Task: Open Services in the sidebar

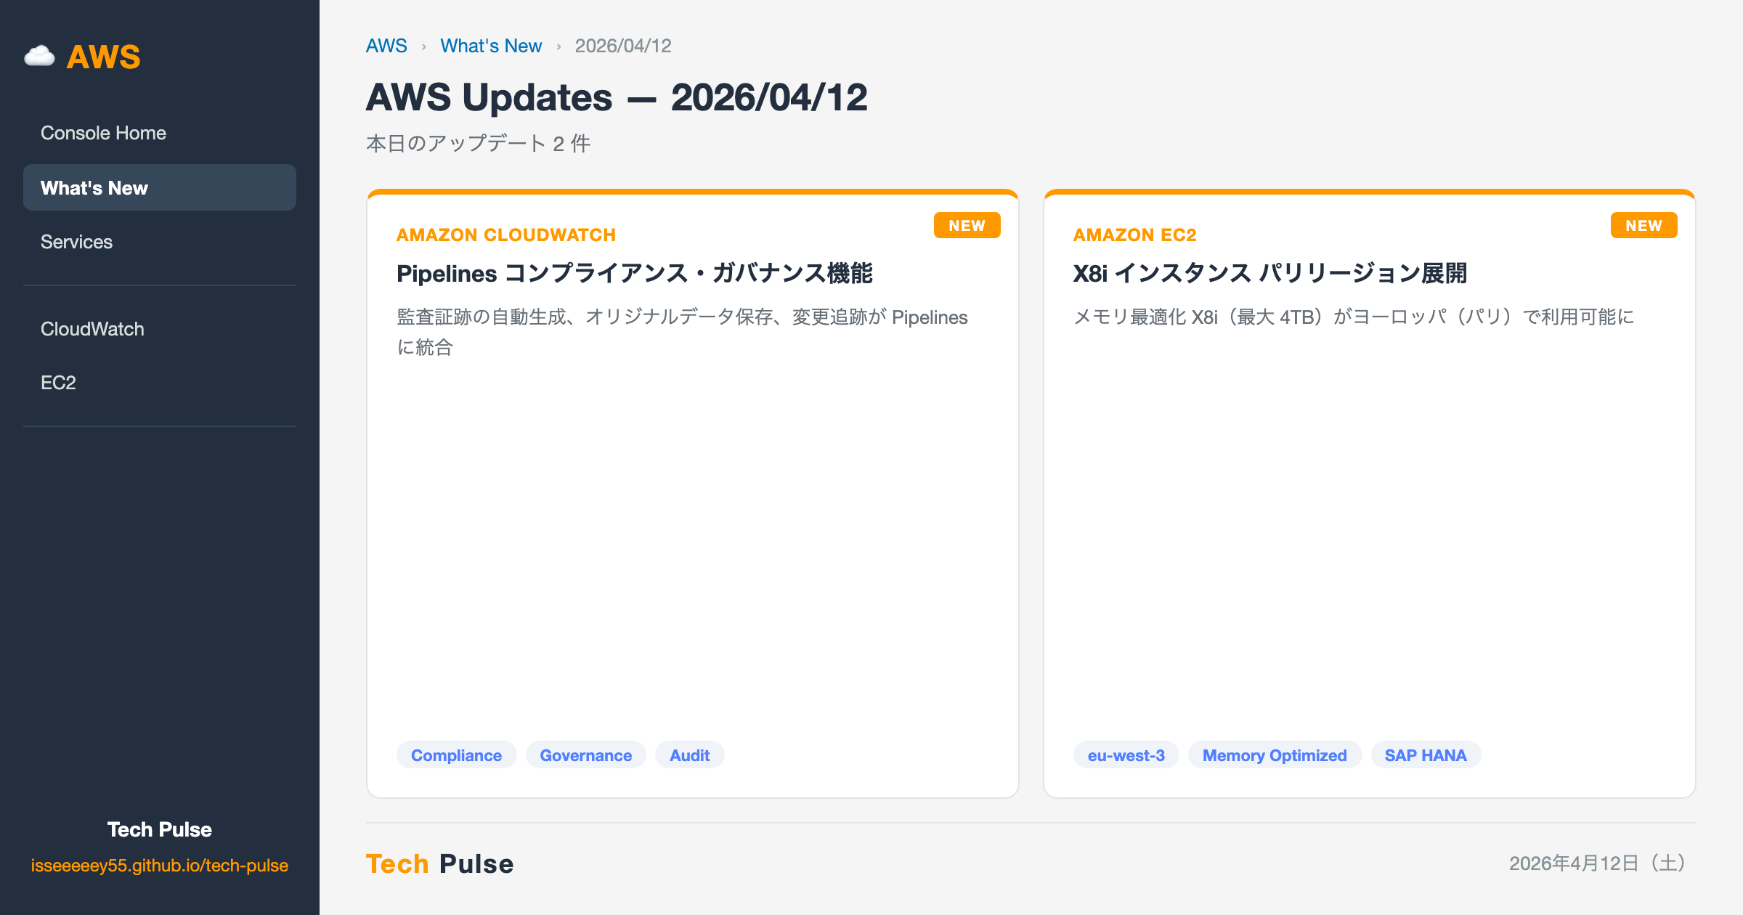Action: click(x=76, y=242)
